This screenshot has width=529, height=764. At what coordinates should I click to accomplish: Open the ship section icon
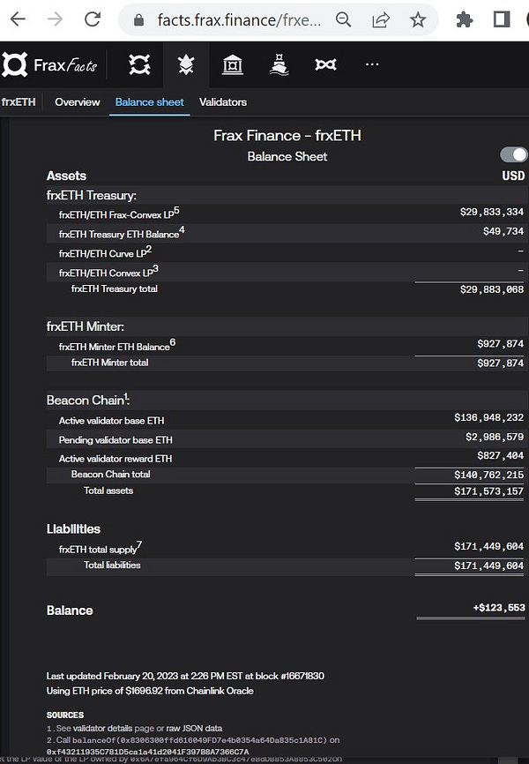279,64
